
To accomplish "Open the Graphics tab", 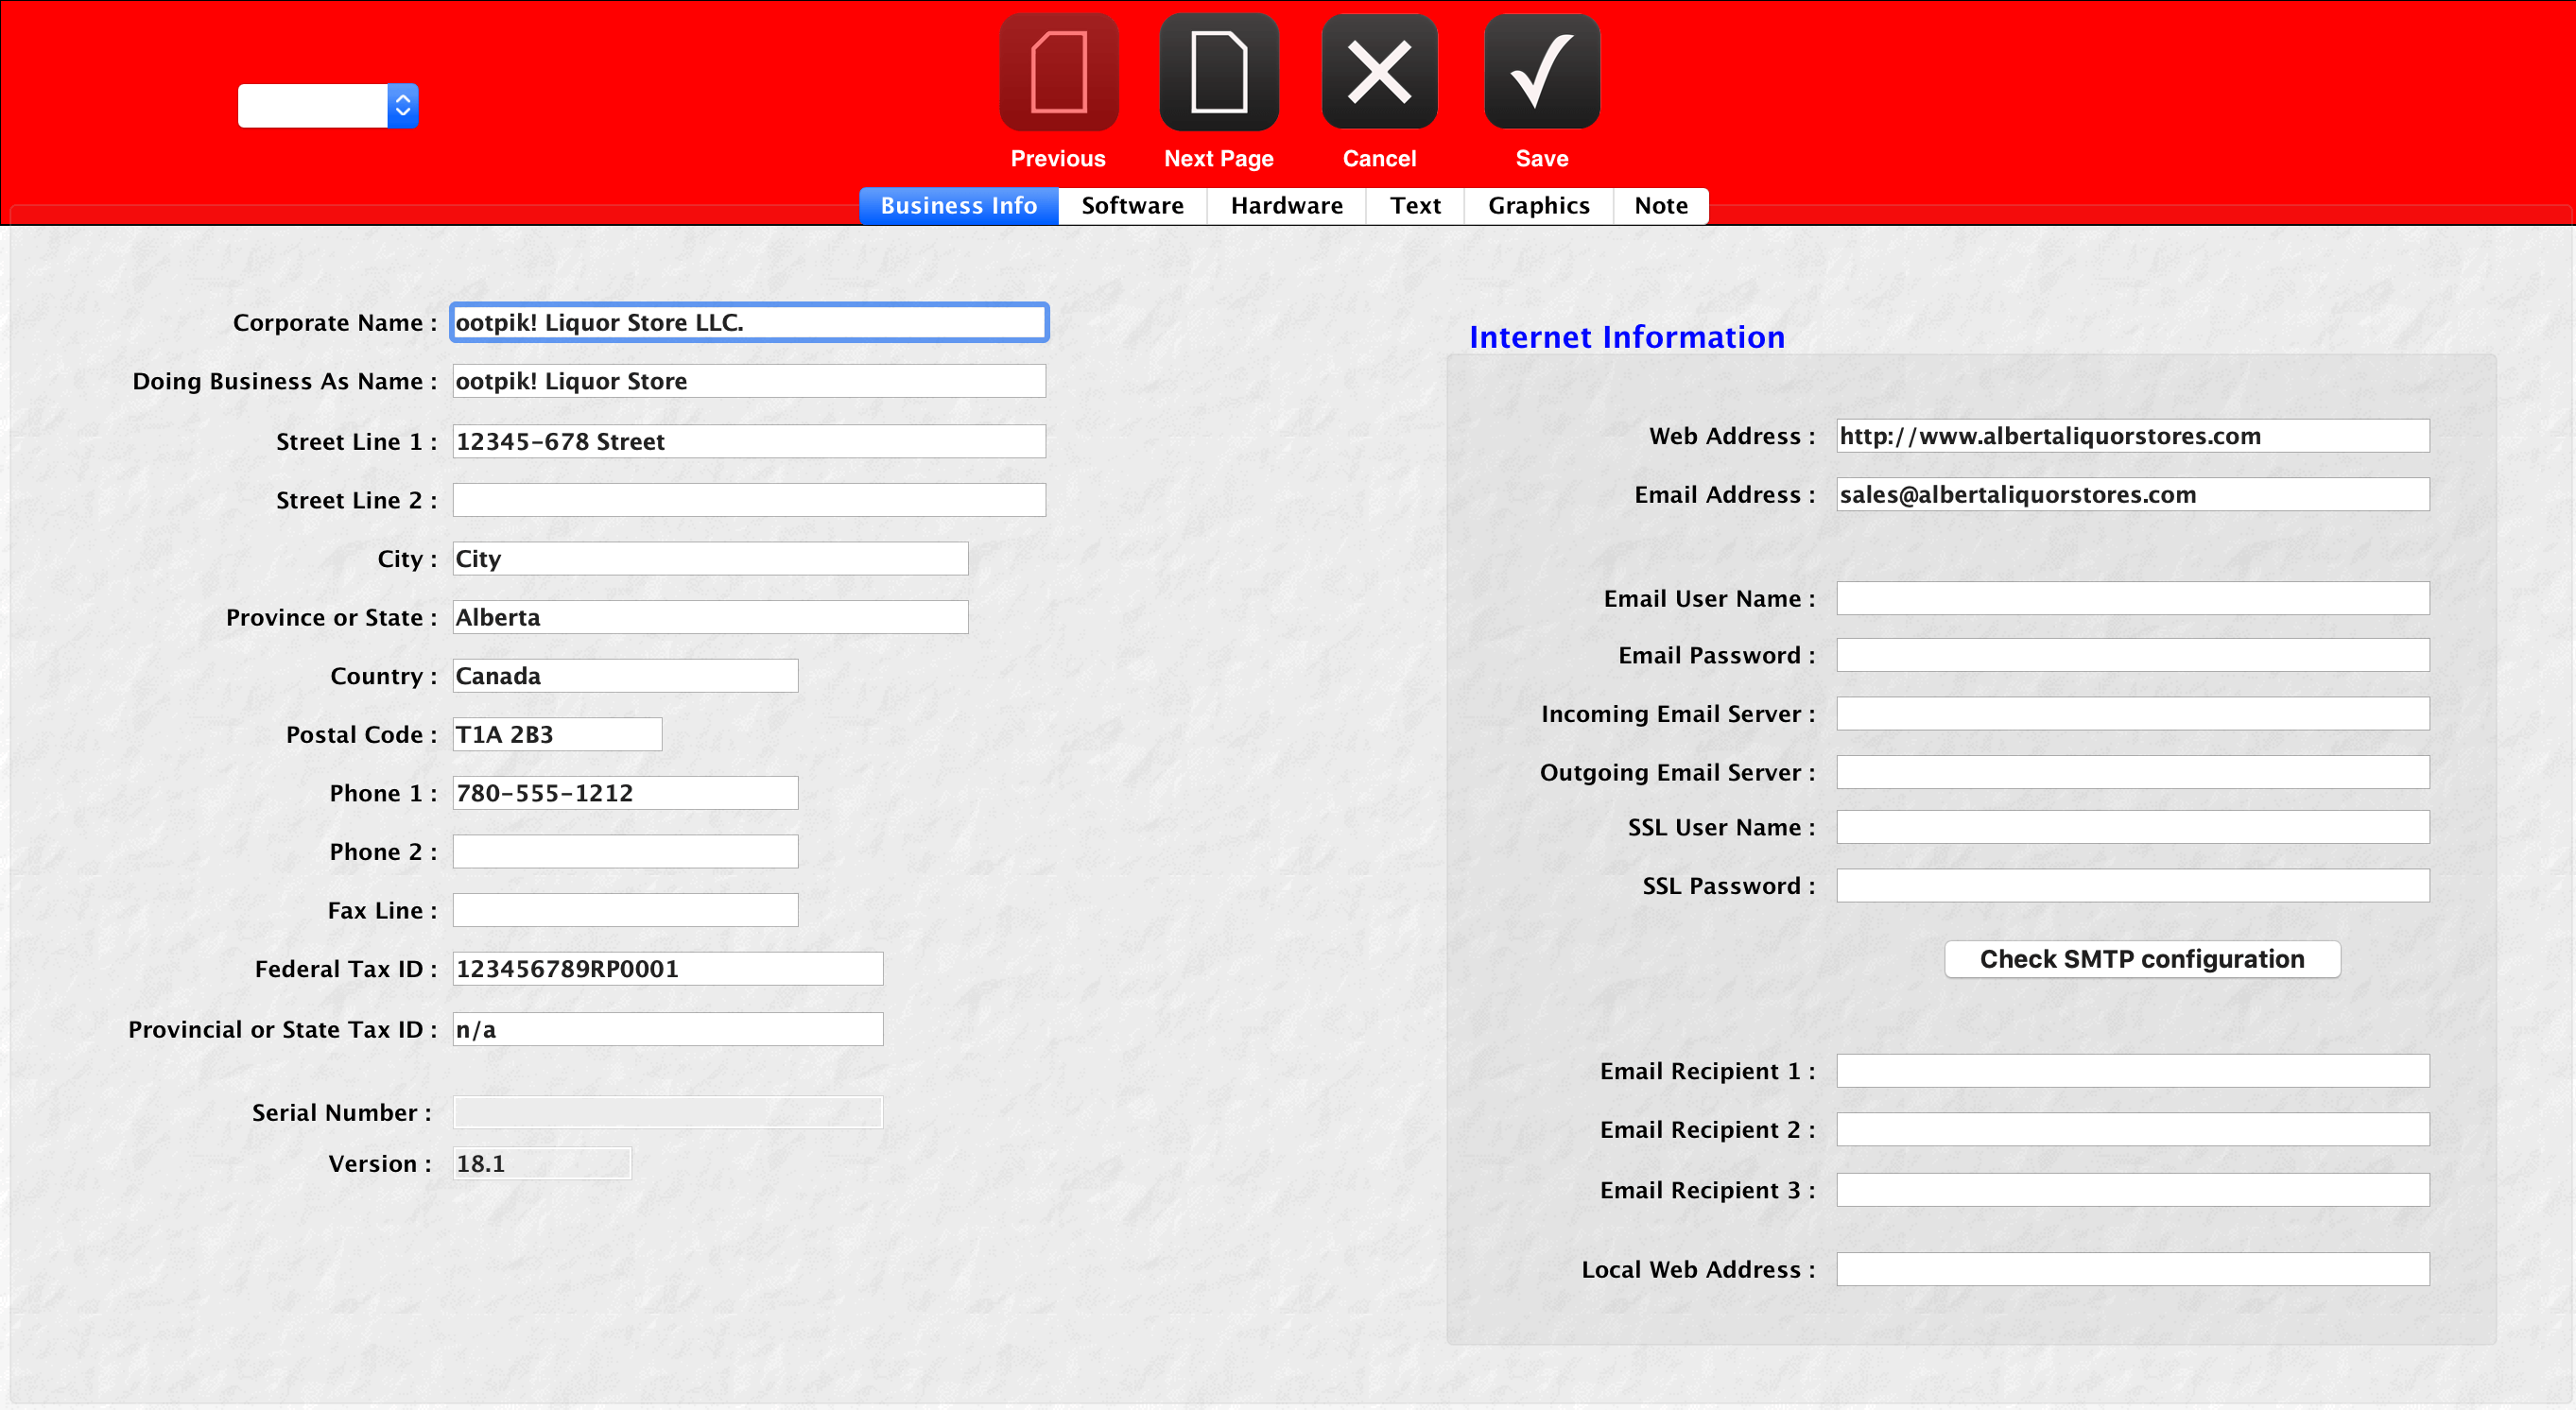I will click(1538, 206).
